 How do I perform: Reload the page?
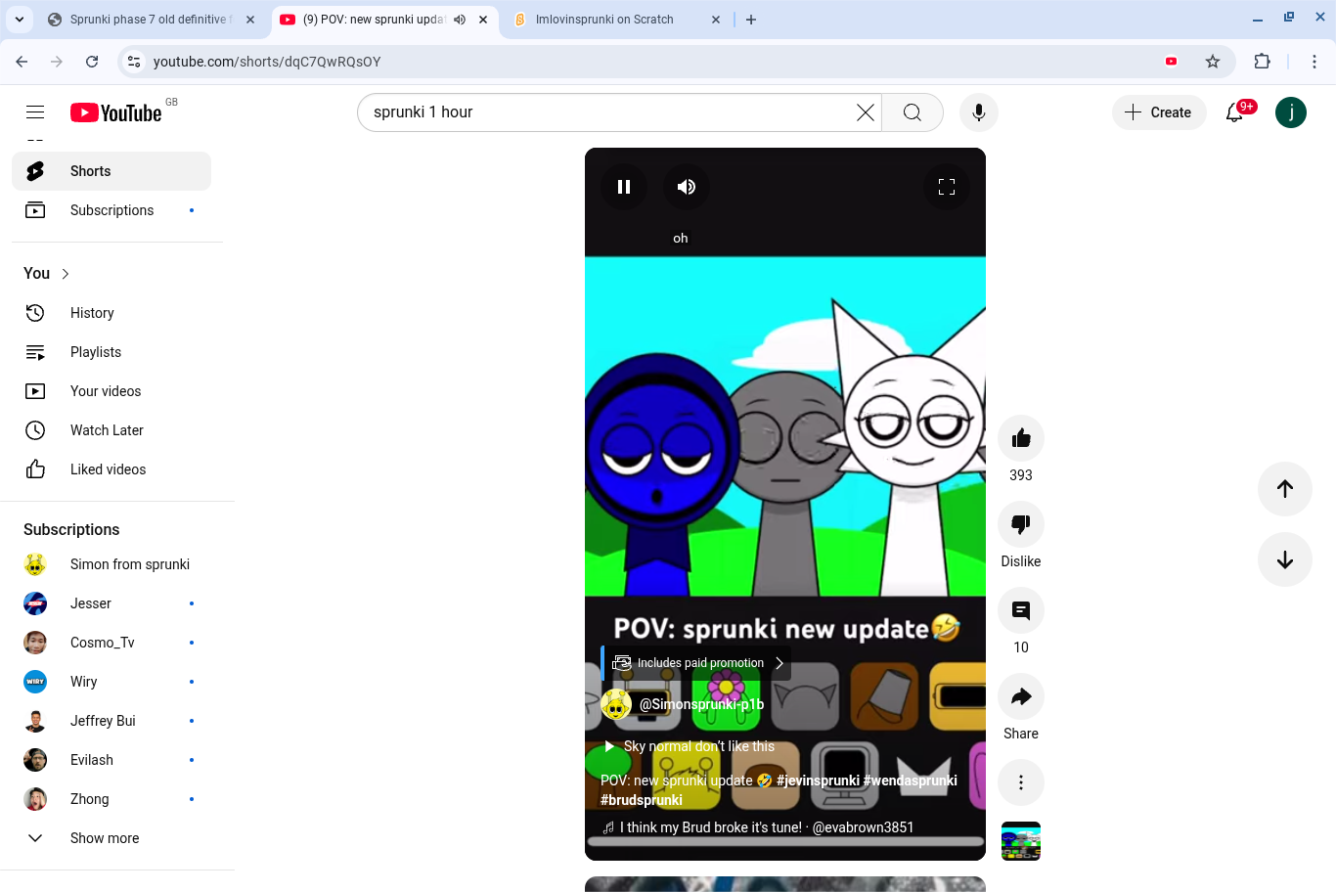point(92,62)
